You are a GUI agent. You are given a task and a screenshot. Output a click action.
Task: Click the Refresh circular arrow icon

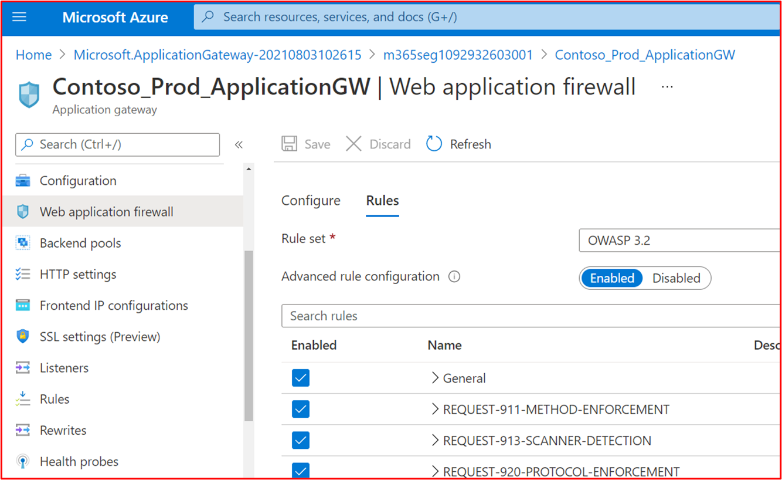[434, 144]
